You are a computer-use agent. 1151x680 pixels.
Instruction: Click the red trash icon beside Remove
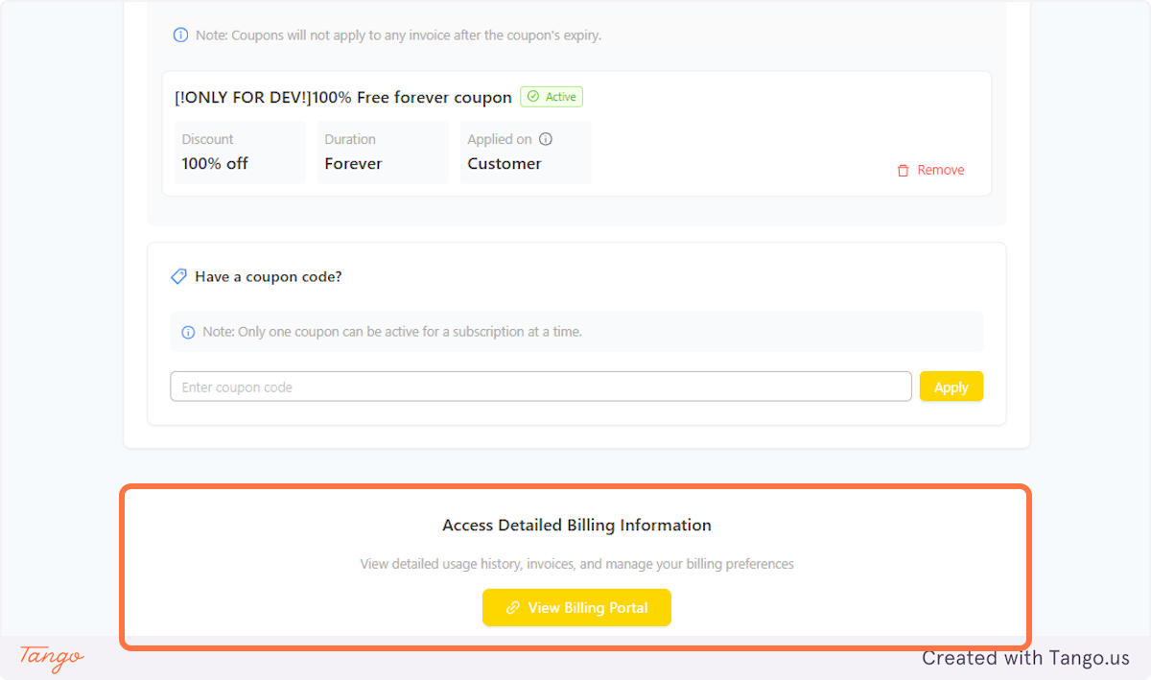(x=902, y=170)
